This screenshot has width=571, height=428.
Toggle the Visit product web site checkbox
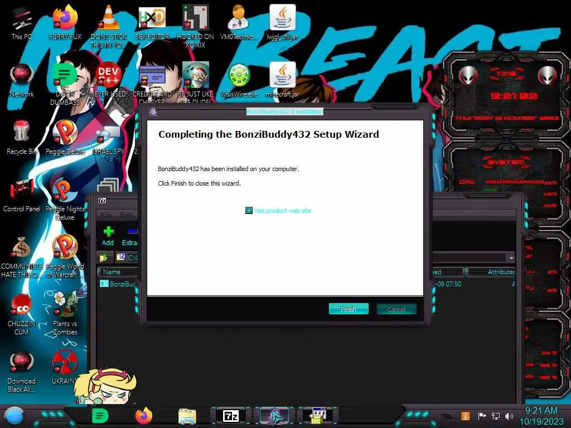(249, 210)
